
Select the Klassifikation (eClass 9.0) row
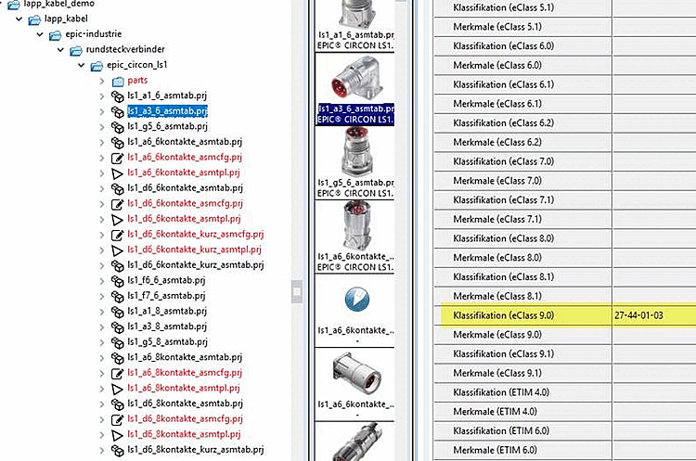(564, 315)
